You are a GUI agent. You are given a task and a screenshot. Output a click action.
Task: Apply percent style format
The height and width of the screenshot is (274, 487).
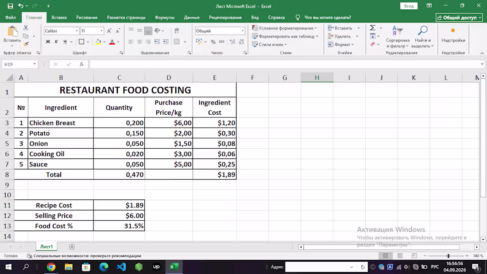click(213, 42)
